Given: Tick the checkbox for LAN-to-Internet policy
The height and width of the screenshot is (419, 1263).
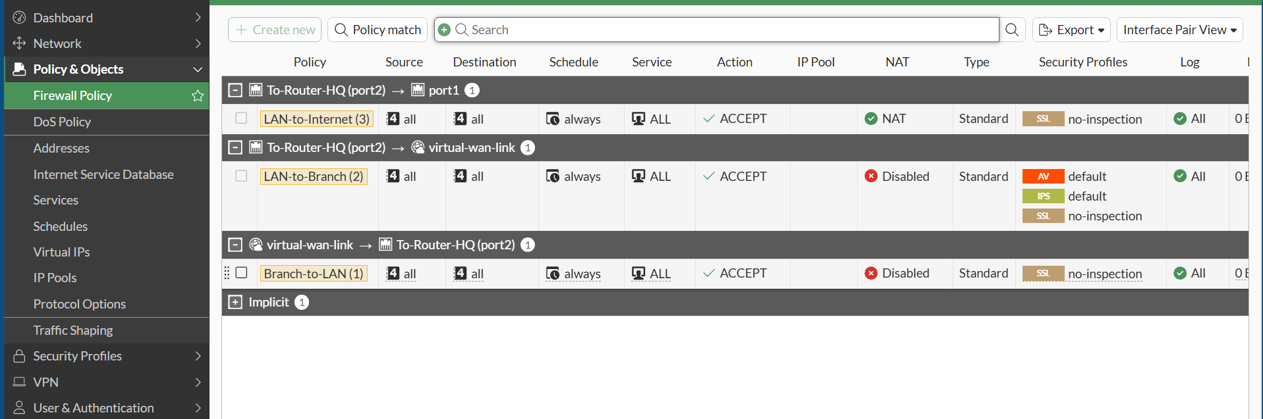Looking at the screenshot, I should coord(241,118).
